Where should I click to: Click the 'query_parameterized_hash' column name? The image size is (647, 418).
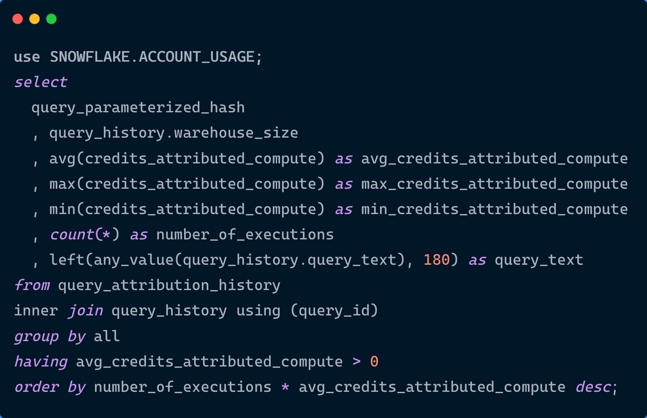pyautogui.click(x=138, y=107)
